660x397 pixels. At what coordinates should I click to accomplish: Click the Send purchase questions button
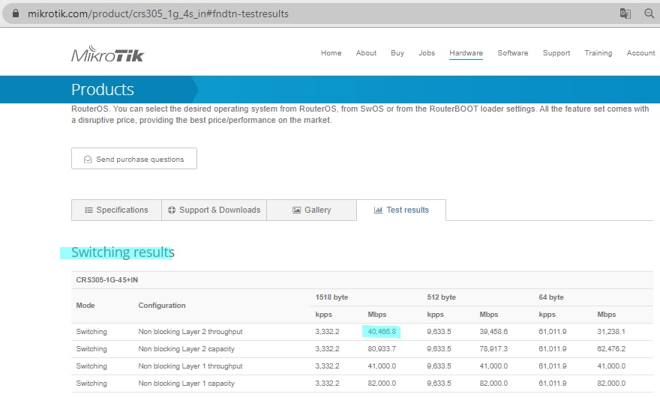click(x=134, y=159)
